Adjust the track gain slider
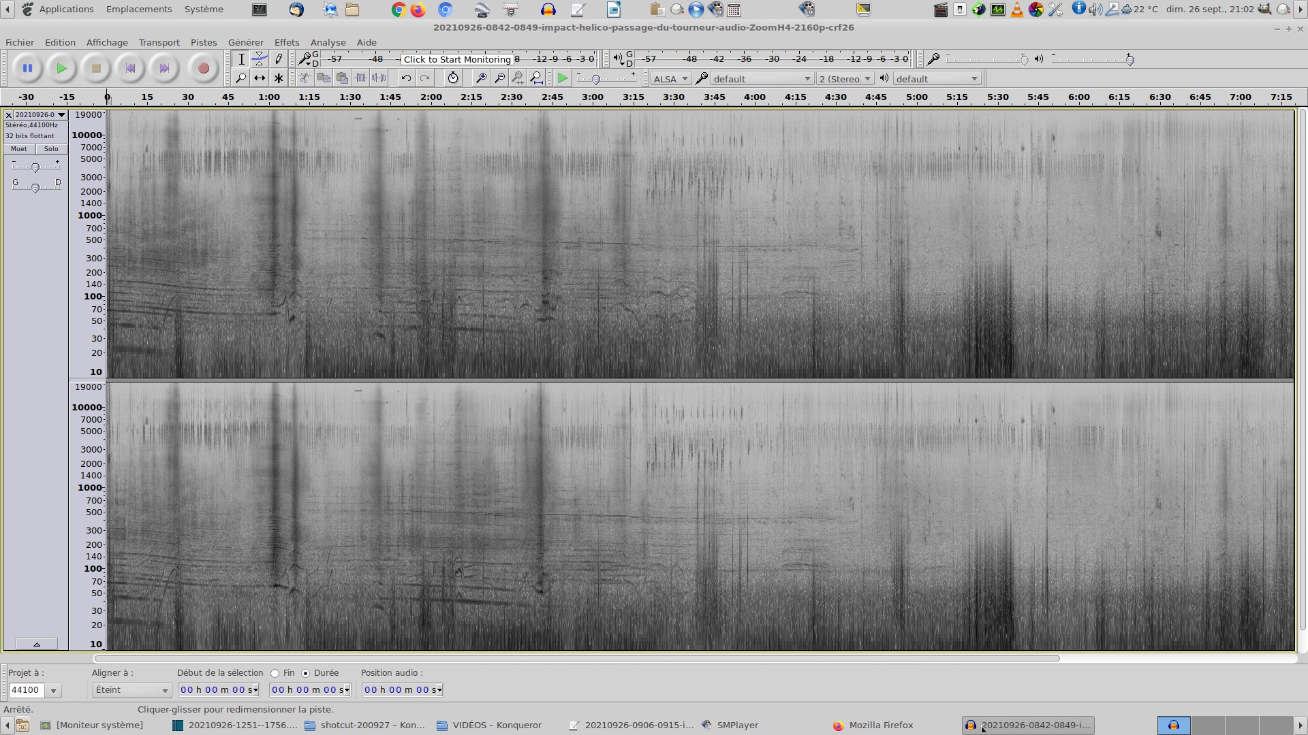The width and height of the screenshot is (1308, 735). click(35, 167)
